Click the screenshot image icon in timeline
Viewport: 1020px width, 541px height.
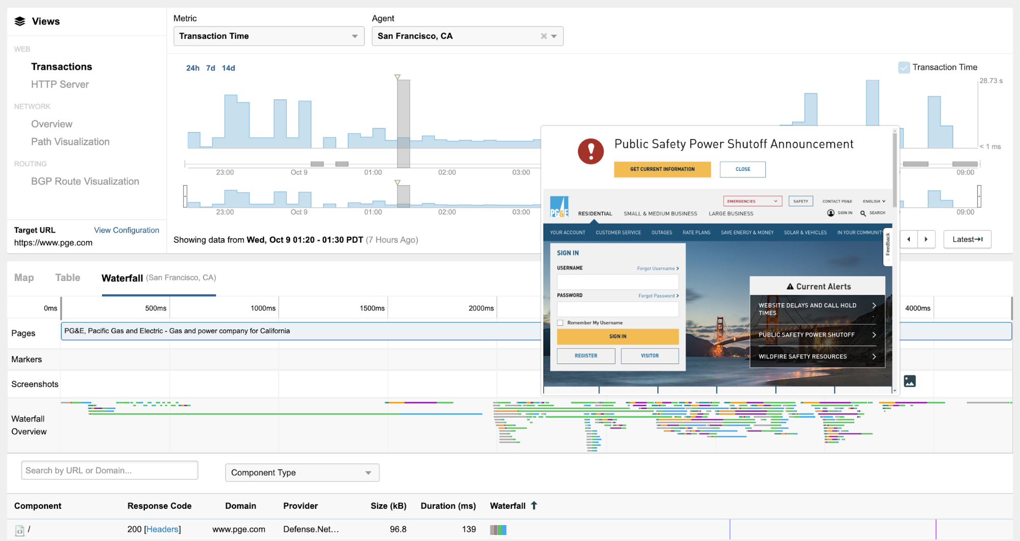(x=909, y=381)
